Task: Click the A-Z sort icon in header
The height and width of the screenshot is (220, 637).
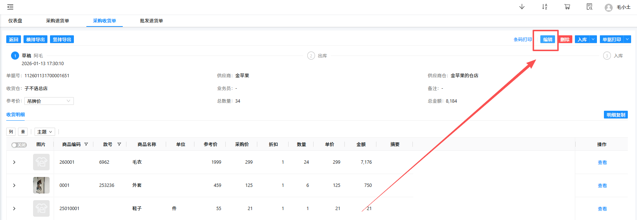Action: click(x=544, y=7)
